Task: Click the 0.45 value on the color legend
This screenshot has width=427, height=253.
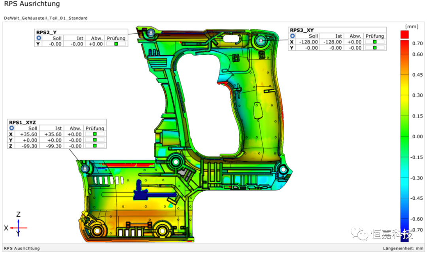Action: pos(417,75)
